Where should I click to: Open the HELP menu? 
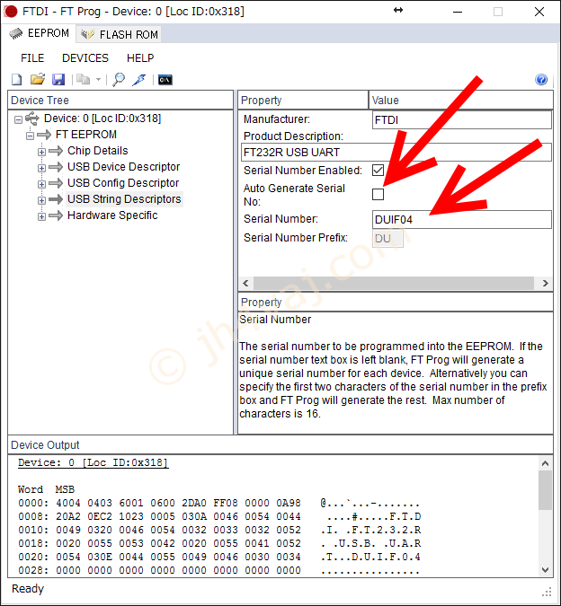coord(140,58)
